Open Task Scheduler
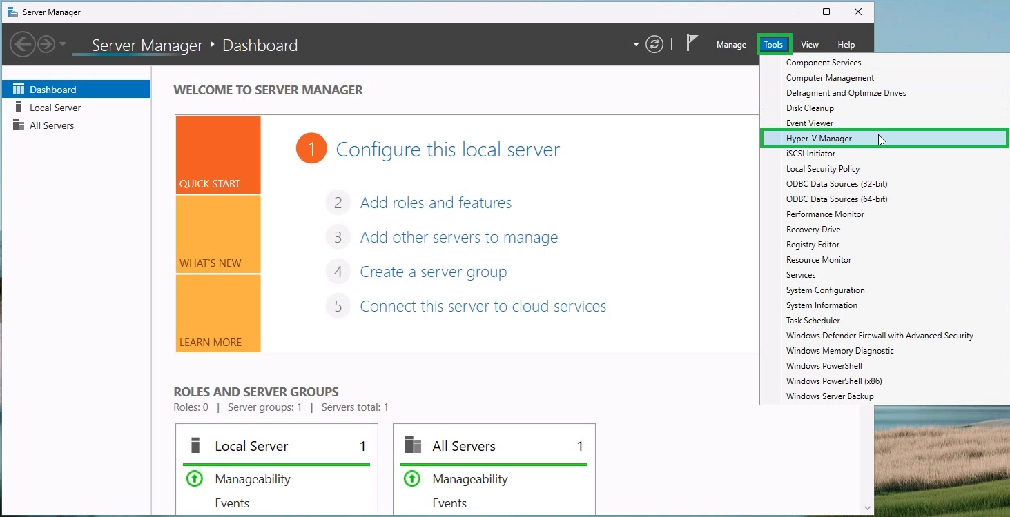This screenshot has height=517, width=1010. pos(884,321)
